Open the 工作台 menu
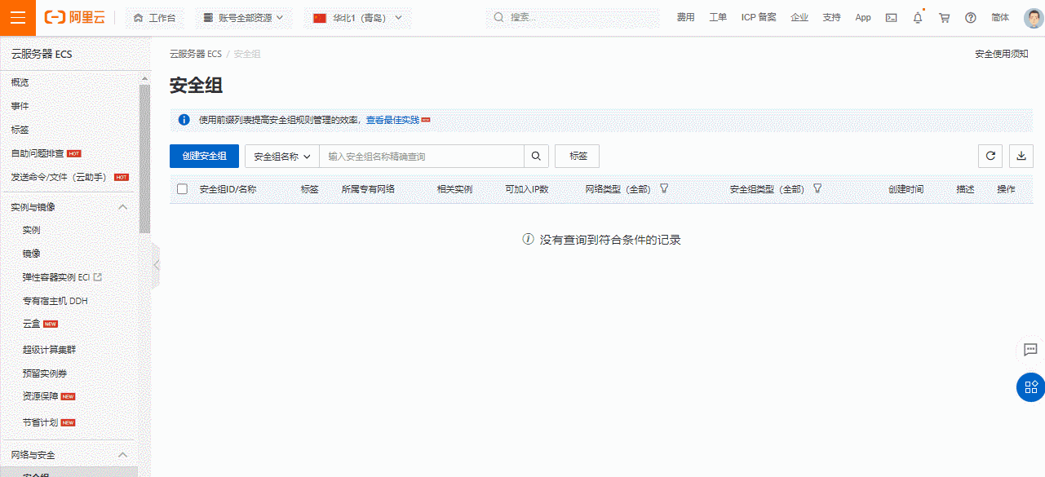1045x477 pixels. pyautogui.click(x=155, y=17)
